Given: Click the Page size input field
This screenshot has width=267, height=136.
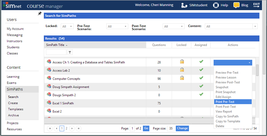Looking at the screenshot, I should click(x=171, y=128).
